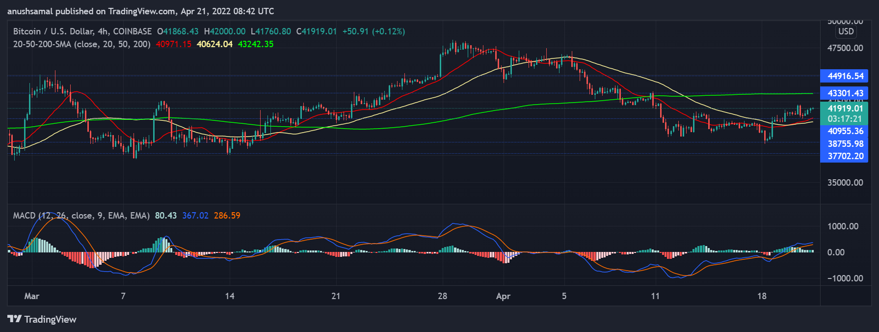This screenshot has width=879, height=332.
Task: Click the countdown timer 03:17:21
Action: click(x=844, y=119)
